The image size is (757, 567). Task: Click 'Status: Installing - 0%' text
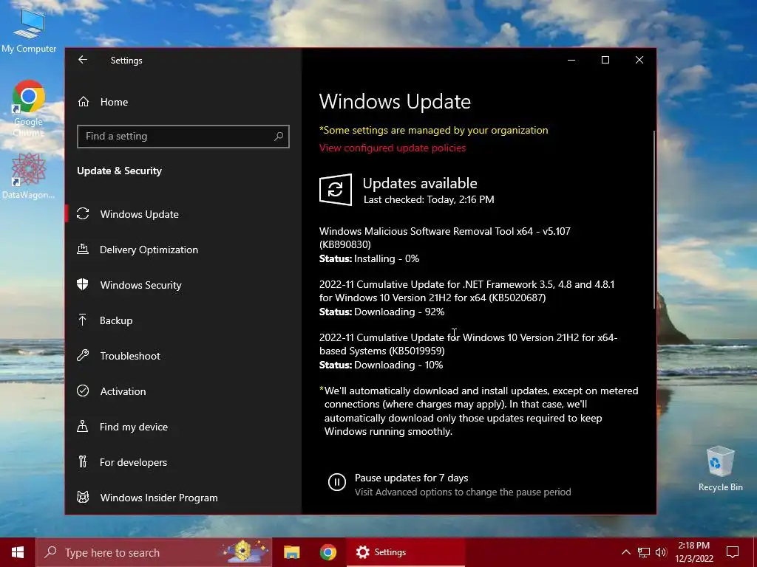click(x=370, y=259)
